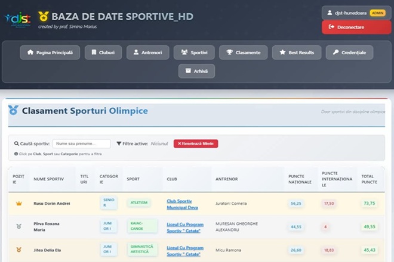Open the Antrenori page
This screenshot has height=262, width=394.
click(148, 52)
